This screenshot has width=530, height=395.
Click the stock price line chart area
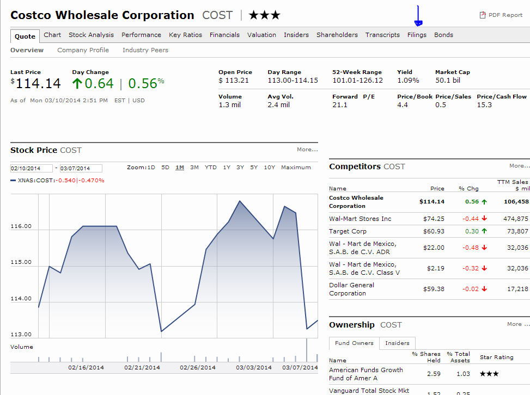click(x=178, y=266)
